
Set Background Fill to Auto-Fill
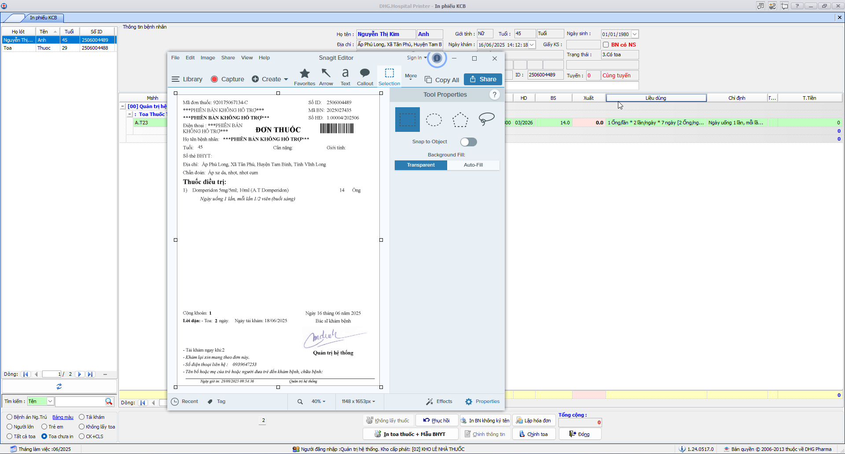click(474, 165)
